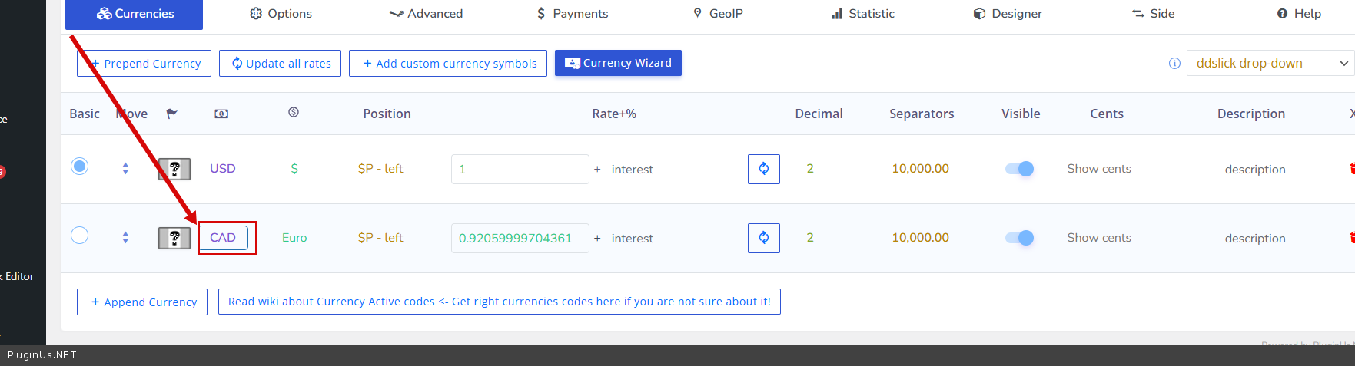Screen dimensions: 1355x366
Task: Open Show cents option for USD
Action: pos(1098,169)
